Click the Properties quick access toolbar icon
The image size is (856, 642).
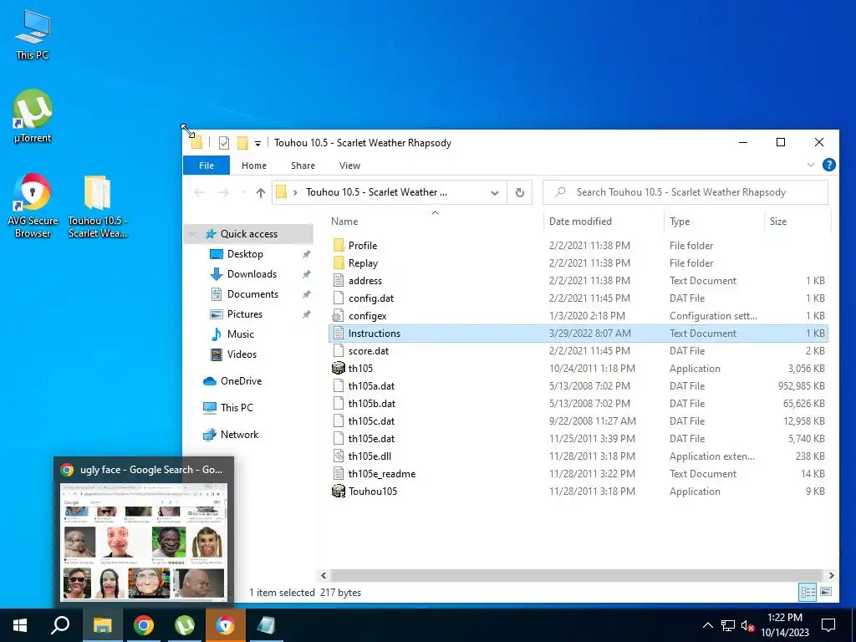(x=224, y=143)
